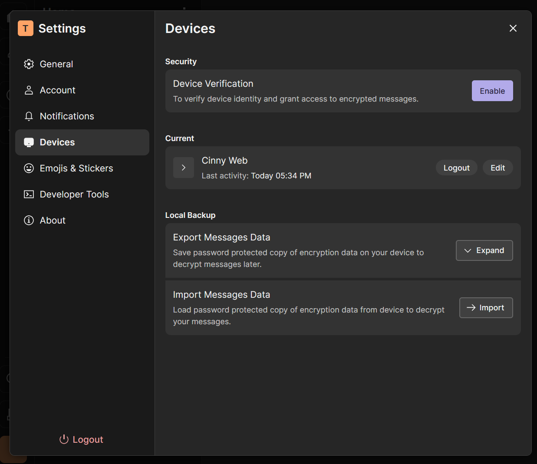Enable Device Verification

(x=492, y=91)
